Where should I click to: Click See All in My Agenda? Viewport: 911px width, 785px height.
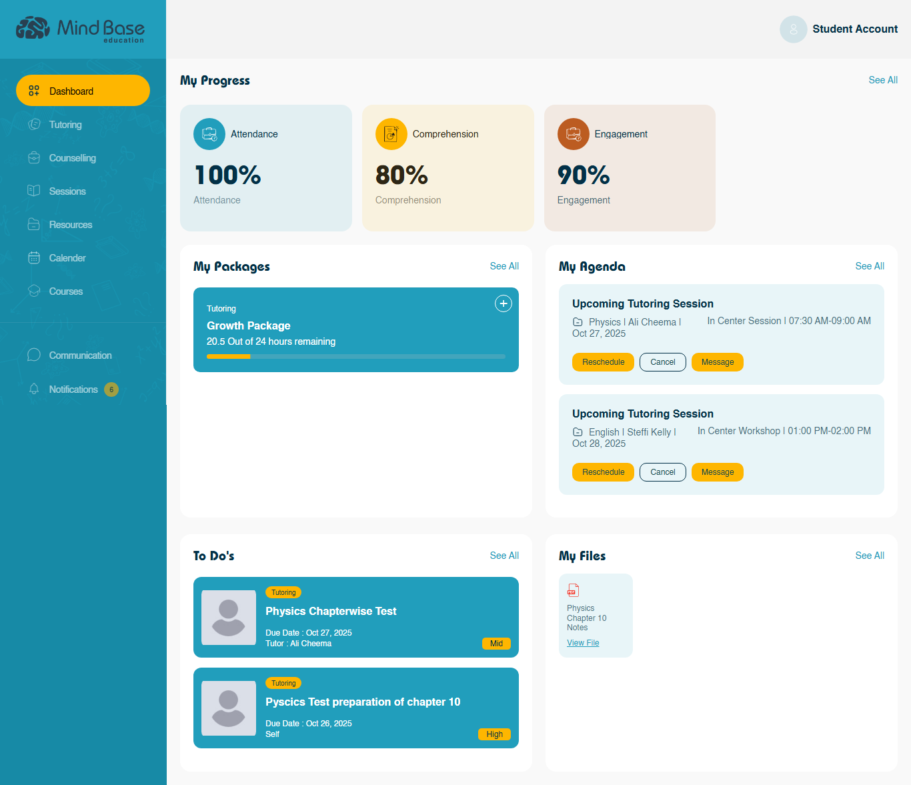tap(869, 266)
